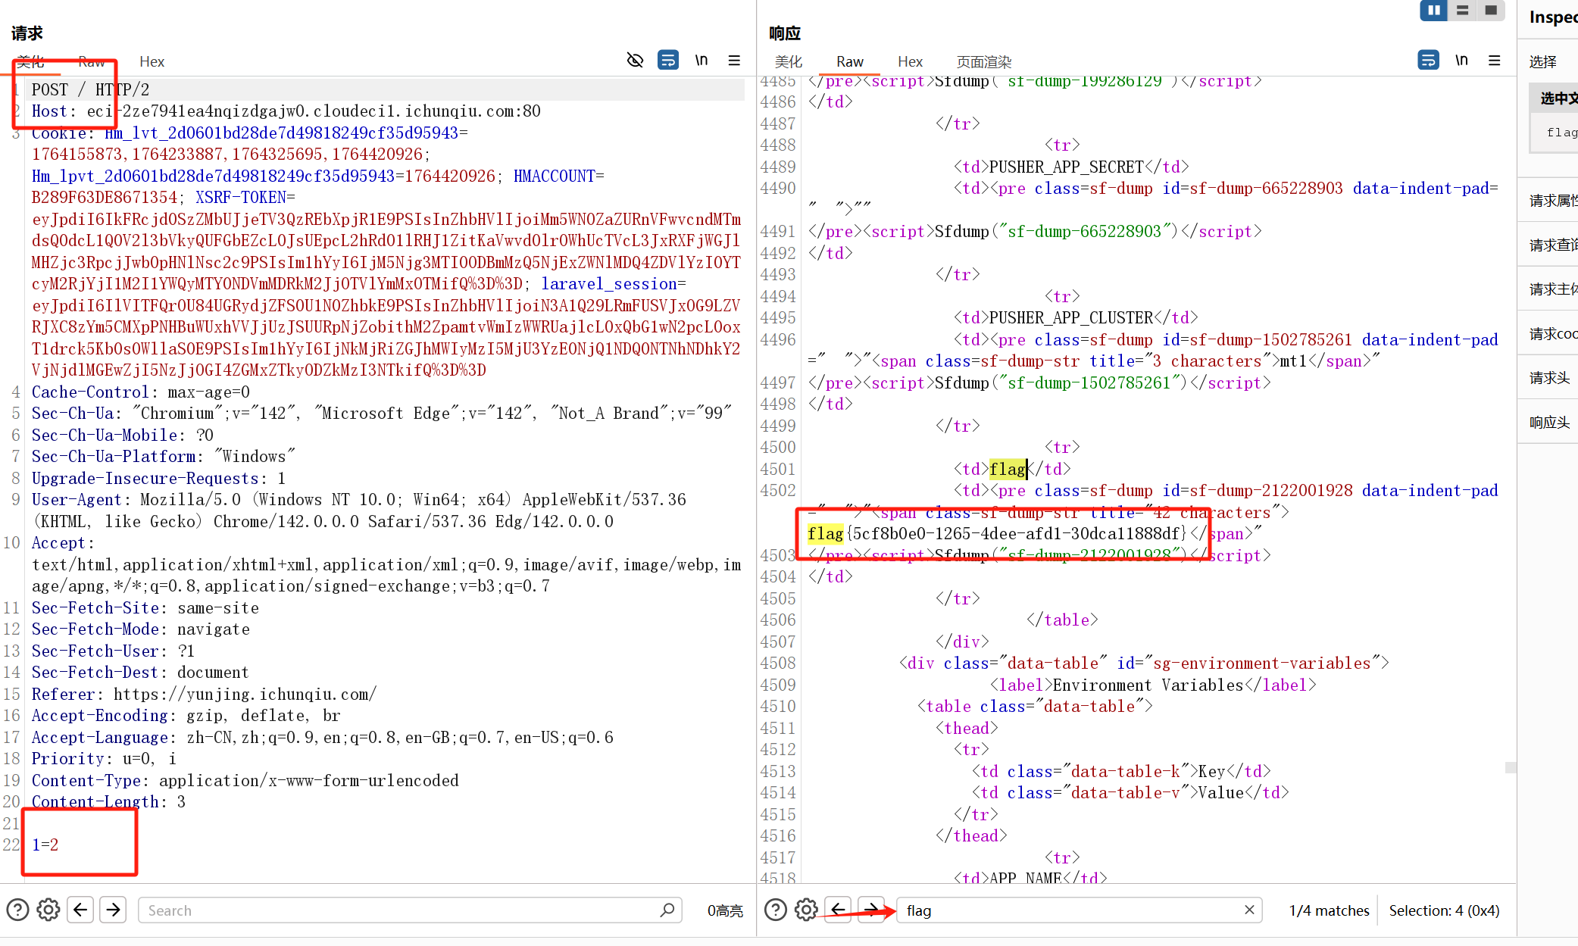This screenshot has height=946, width=1578.
Task: Open search settings gear under the response panel
Action: (805, 910)
